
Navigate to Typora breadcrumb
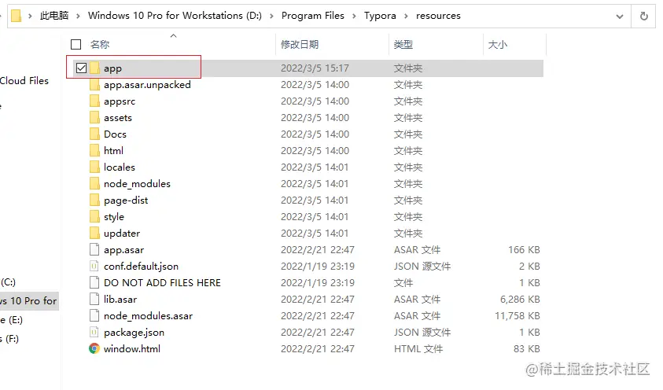point(380,16)
